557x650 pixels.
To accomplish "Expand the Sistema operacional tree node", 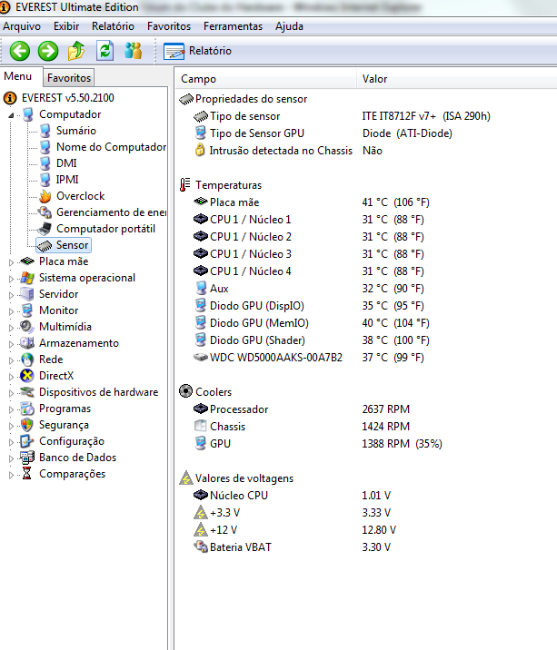I will [x=11, y=279].
